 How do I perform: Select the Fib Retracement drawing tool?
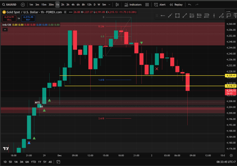[x=192, y=16]
